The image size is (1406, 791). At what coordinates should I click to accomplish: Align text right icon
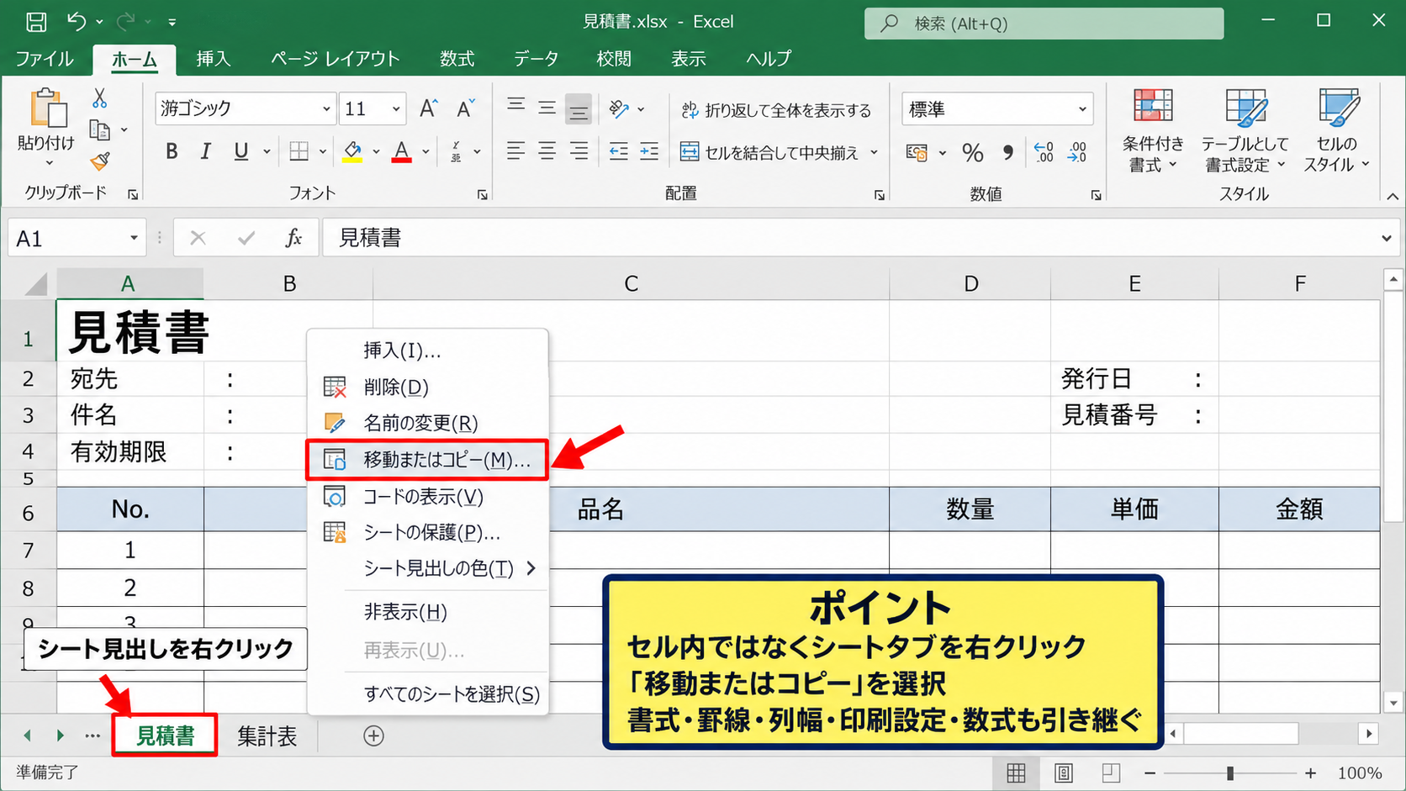579,151
